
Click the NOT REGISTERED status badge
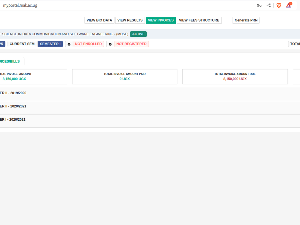(131, 44)
